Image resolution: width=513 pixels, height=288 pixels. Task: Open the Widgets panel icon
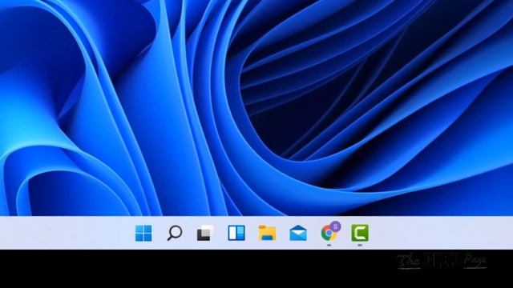[236, 233]
